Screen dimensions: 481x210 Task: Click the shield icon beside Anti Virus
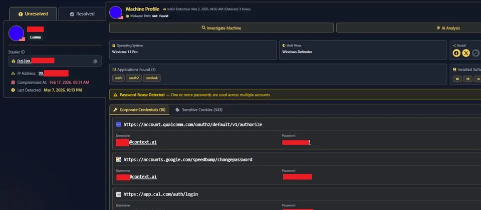[x=284, y=45]
